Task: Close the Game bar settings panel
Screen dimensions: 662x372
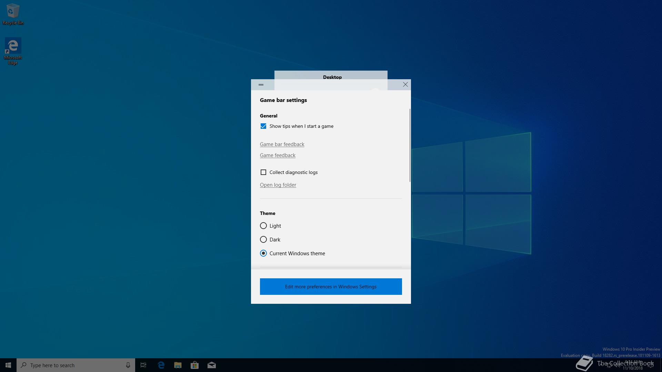Action: click(x=405, y=84)
